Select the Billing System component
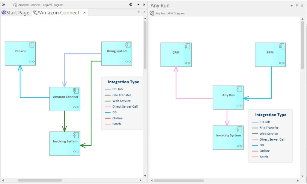 click(117, 54)
